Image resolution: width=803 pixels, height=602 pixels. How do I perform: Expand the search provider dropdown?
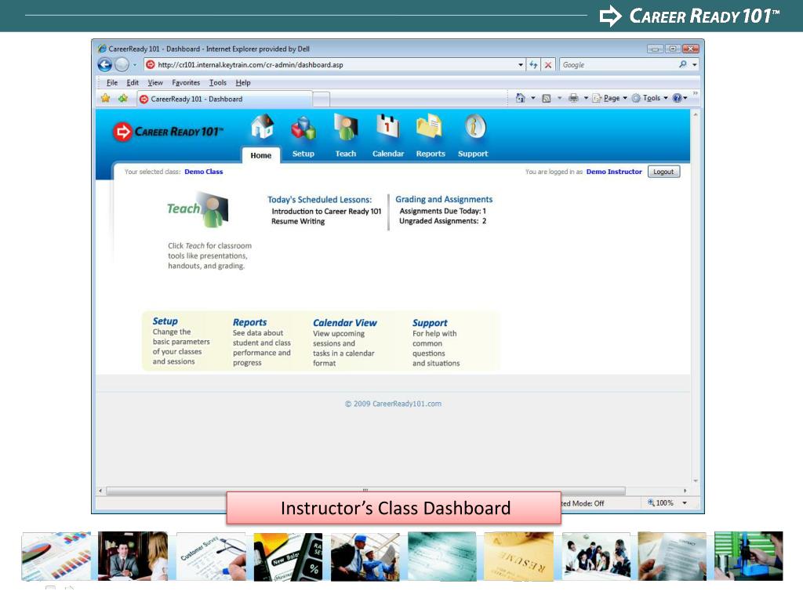click(x=695, y=64)
